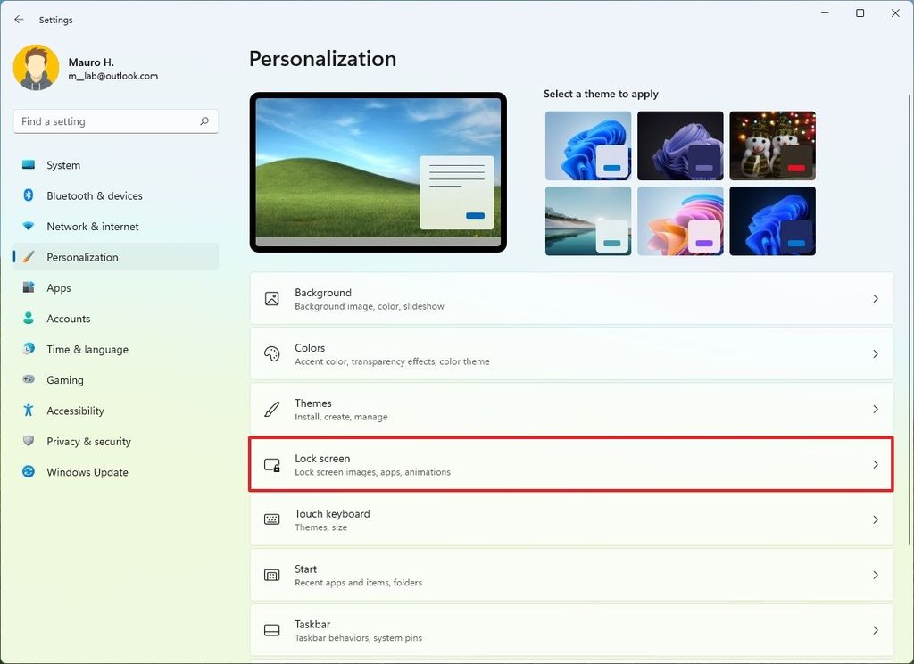Click the search magnifier in Find a setting

coord(204,120)
